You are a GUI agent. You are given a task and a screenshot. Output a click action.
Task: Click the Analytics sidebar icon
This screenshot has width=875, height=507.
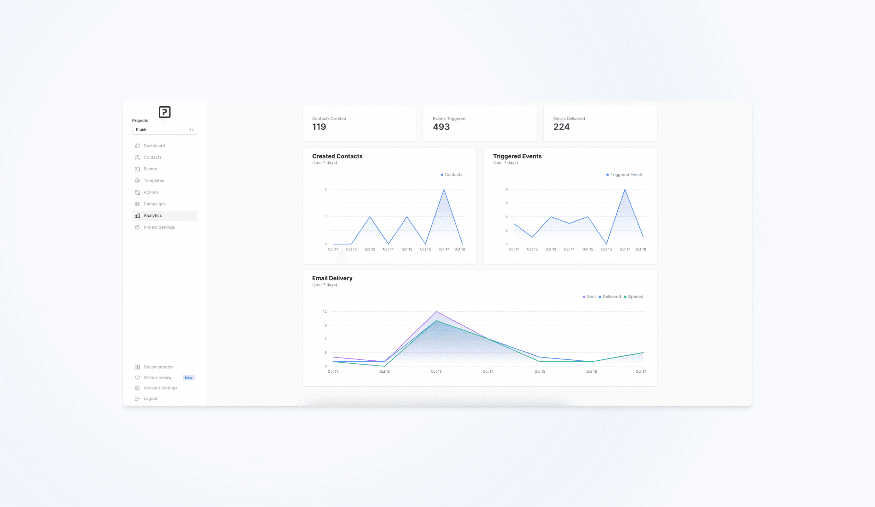pos(137,215)
